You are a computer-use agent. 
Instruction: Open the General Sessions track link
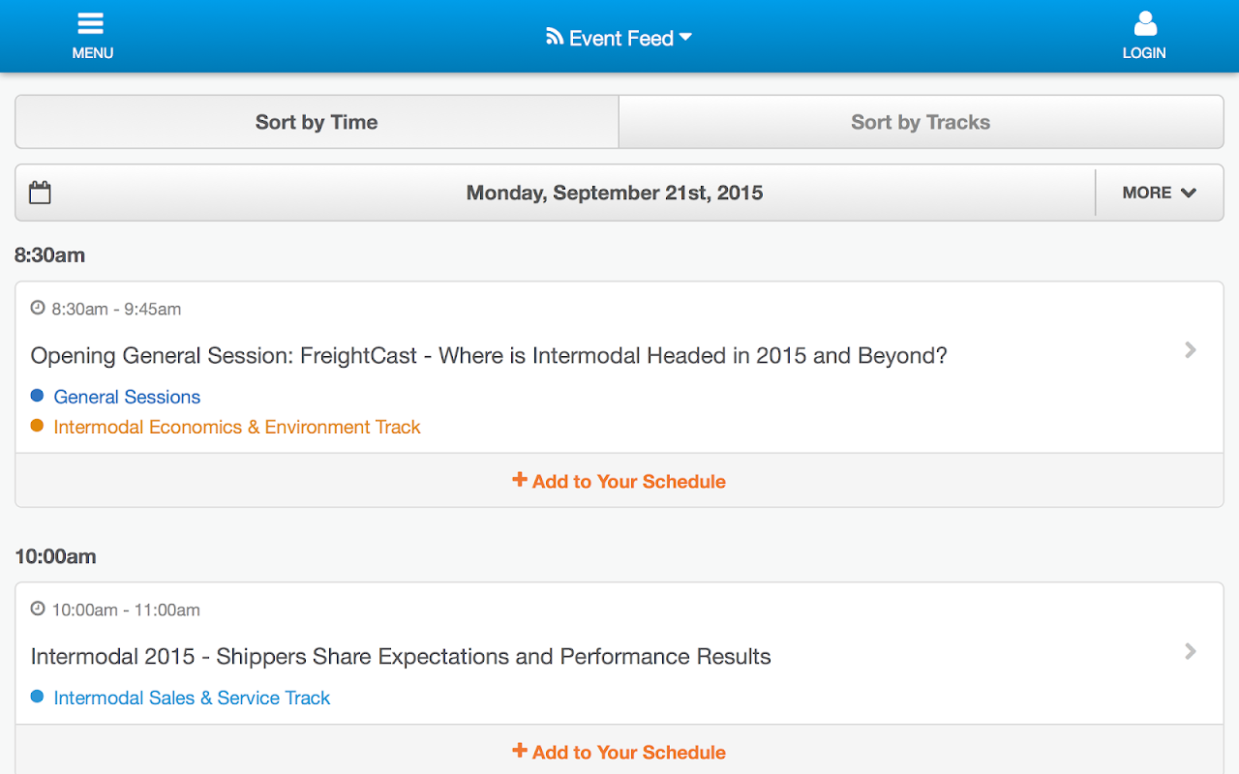(x=127, y=397)
